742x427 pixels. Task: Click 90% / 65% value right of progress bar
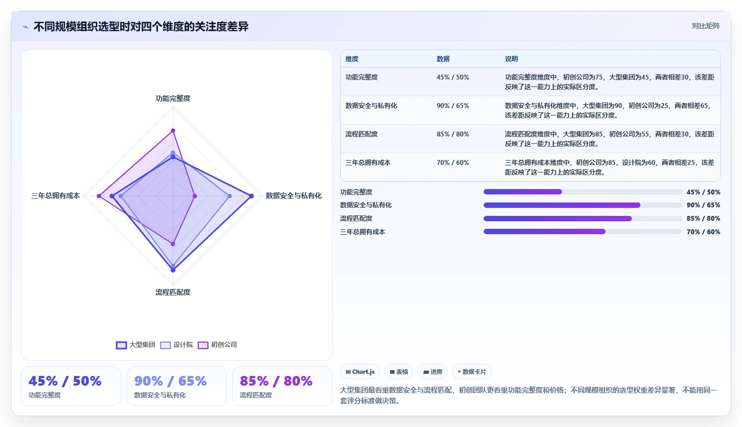coord(703,205)
